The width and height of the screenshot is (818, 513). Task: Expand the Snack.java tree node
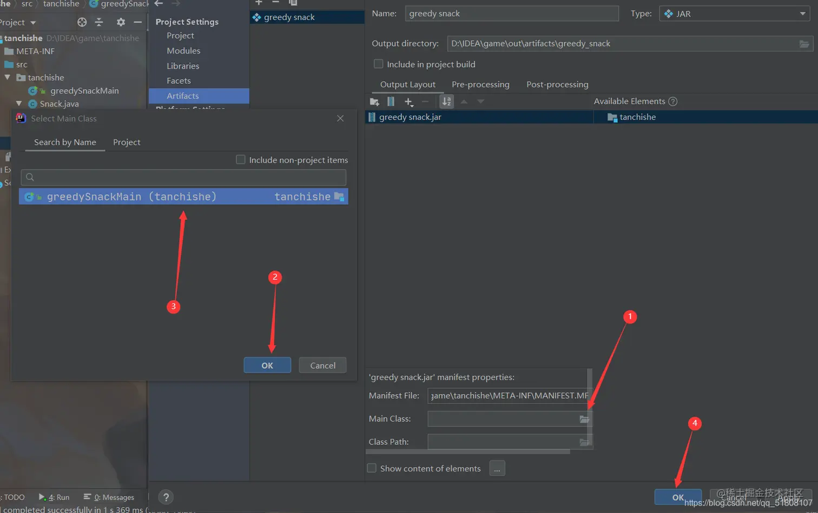(x=19, y=103)
